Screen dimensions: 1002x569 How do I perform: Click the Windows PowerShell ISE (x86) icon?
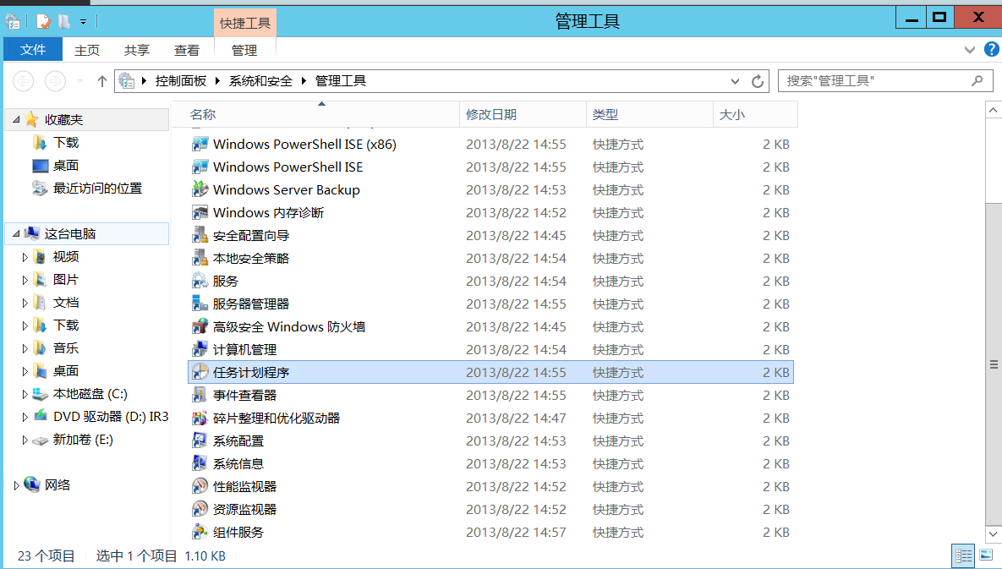pyautogui.click(x=200, y=145)
